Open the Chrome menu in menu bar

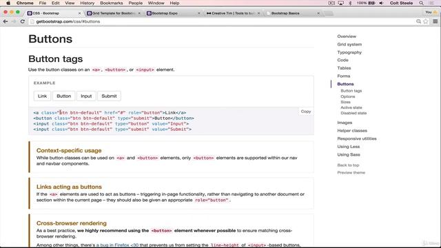25,3
